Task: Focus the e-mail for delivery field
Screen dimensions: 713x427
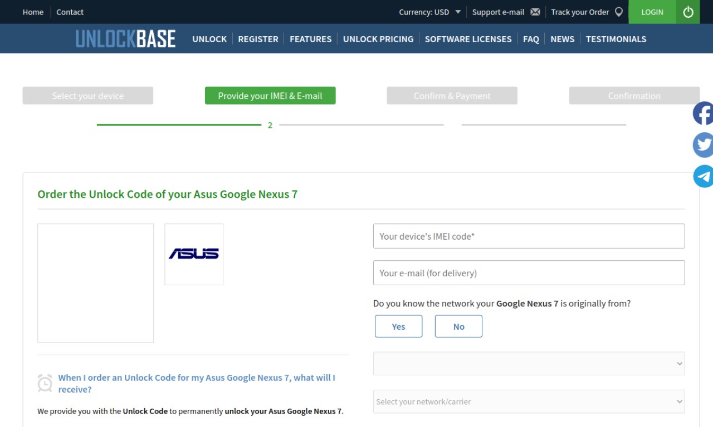Action: (529, 273)
